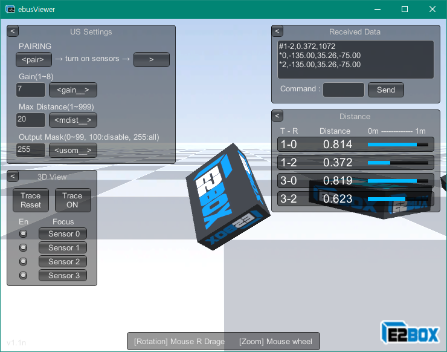Close the ebusViewer window
Viewport: 447px width, 352px height.
pyautogui.click(x=432, y=9)
